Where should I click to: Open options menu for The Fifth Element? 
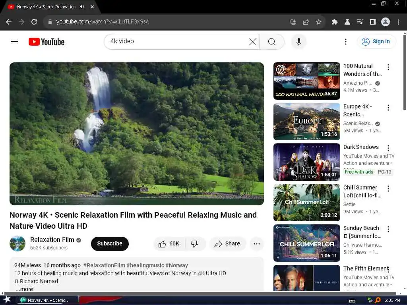click(x=388, y=270)
